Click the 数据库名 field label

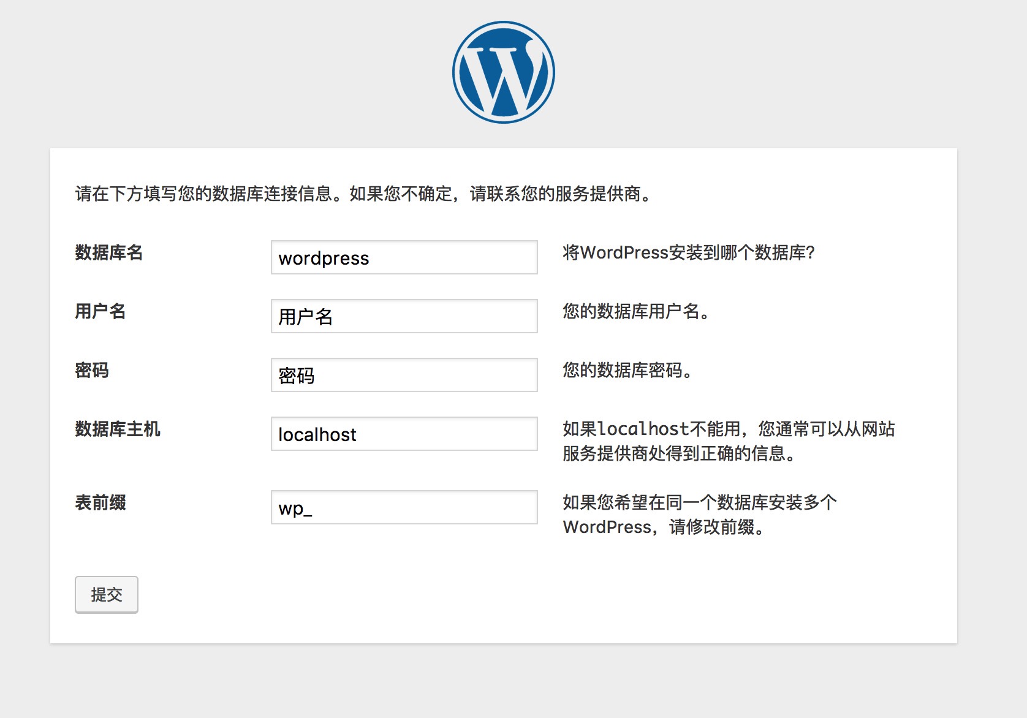pyautogui.click(x=109, y=252)
